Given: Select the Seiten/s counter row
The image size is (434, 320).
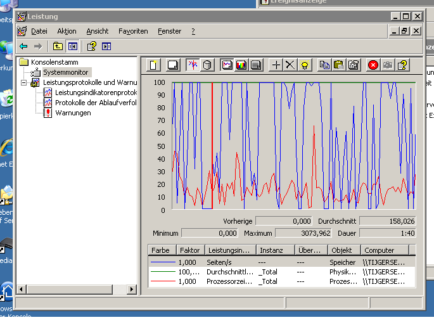Looking at the screenshot, I should 282,262.
